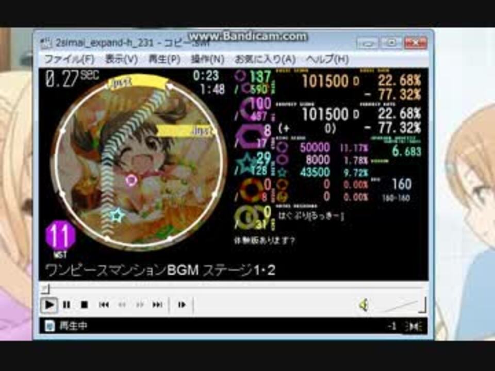
Task: Open the ヘルプ(H) menu
Action: 327,59
